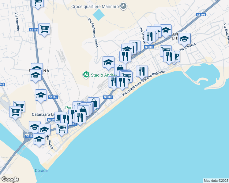
Task: Open the Google logo link
Action: tap(10, 179)
